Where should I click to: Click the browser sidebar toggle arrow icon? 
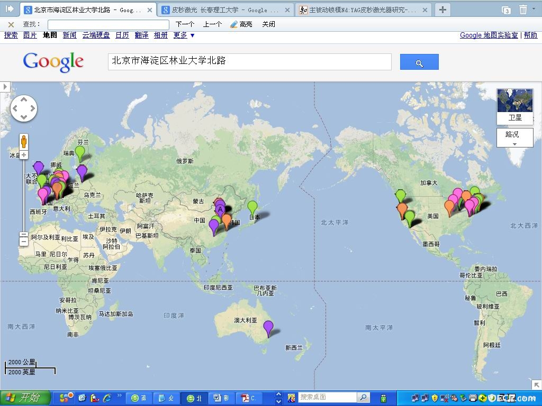pos(9,8)
